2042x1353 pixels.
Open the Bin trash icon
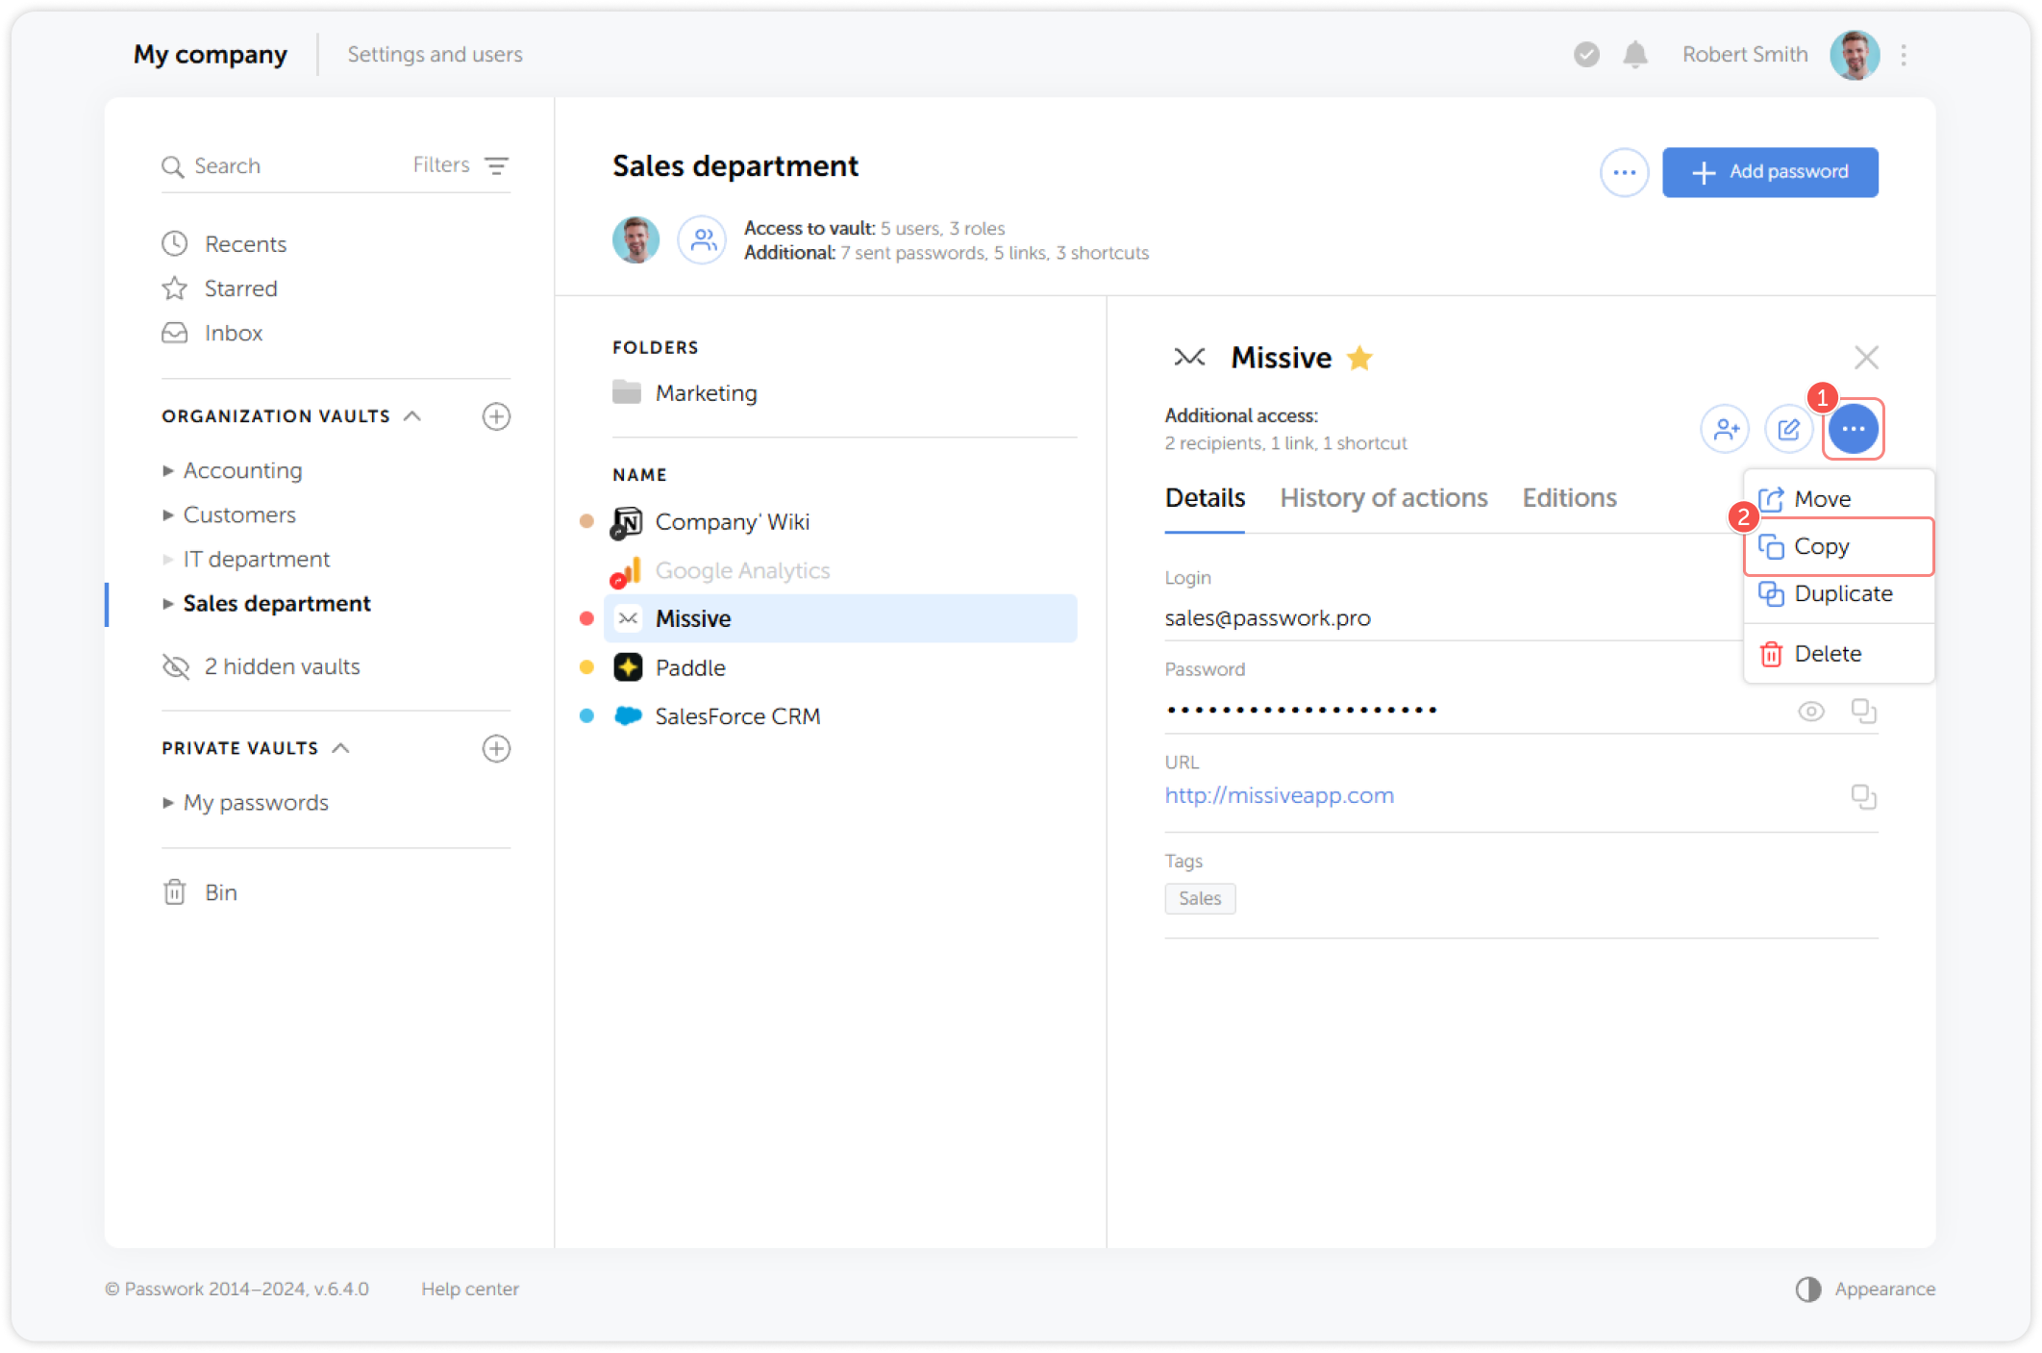tap(174, 892)
